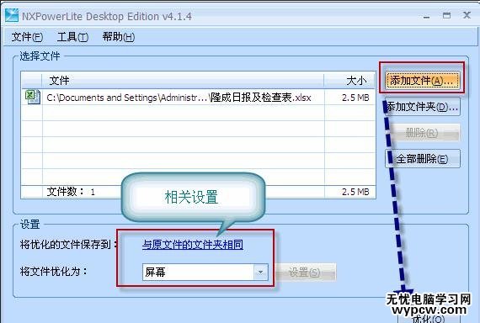
Task: Click the 设置(S) button beside the dropdown
Action: 306,272
